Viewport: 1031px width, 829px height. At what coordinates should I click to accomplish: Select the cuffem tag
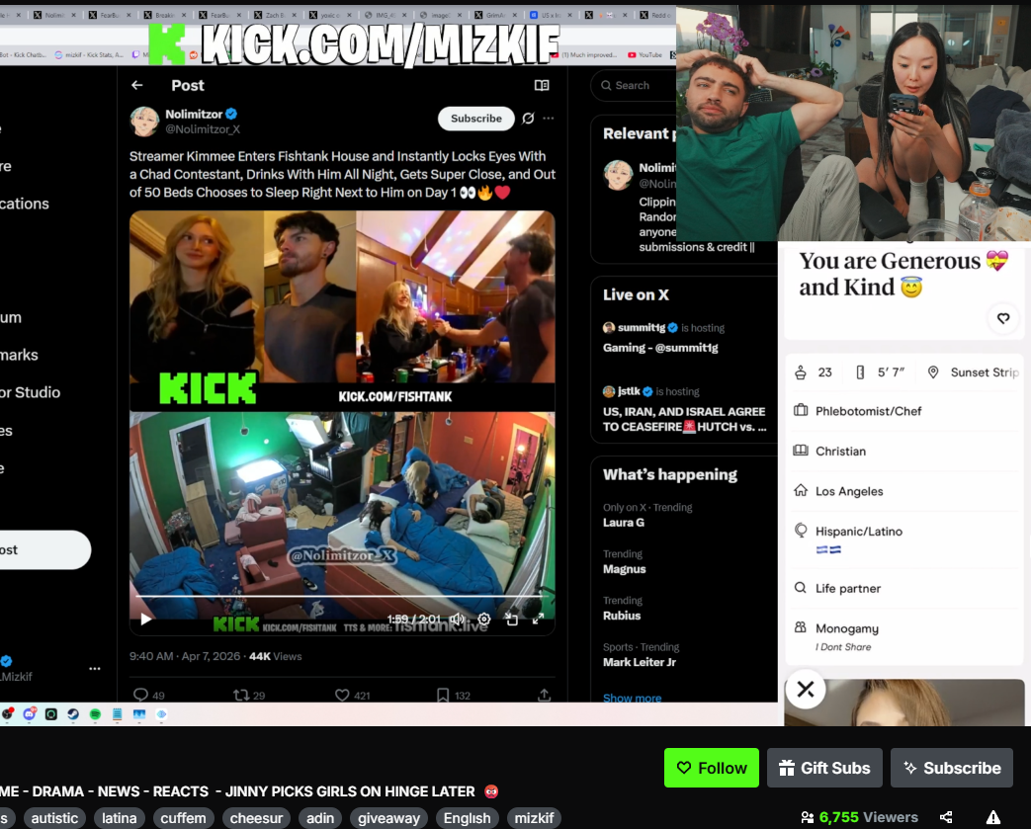(184, 818)
